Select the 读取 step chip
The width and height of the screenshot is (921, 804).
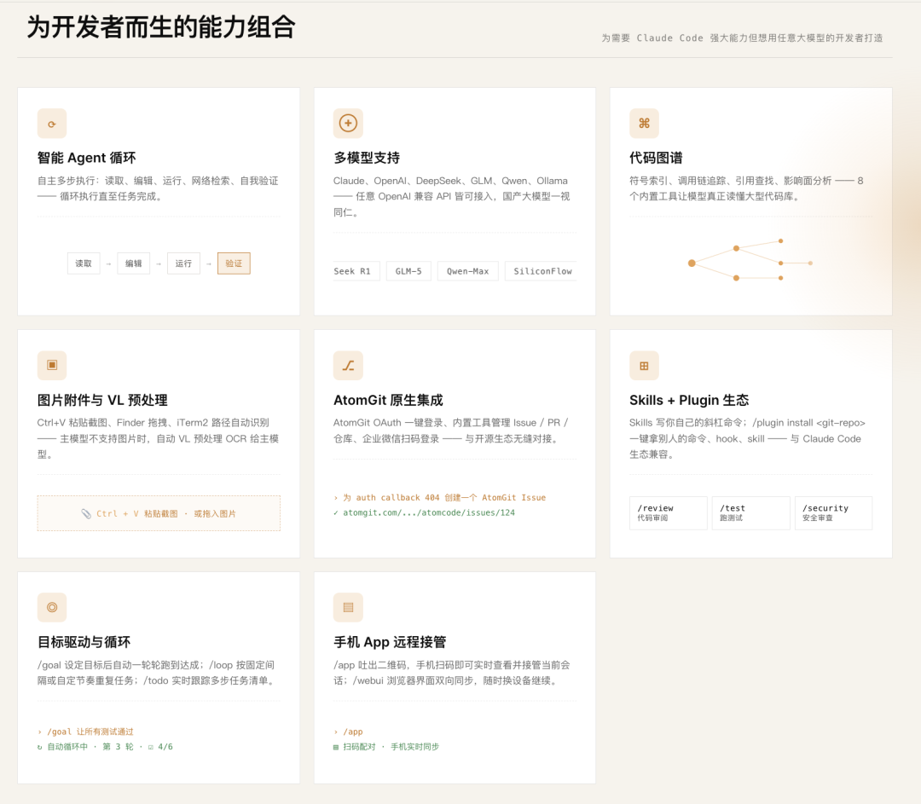(84, 263)
